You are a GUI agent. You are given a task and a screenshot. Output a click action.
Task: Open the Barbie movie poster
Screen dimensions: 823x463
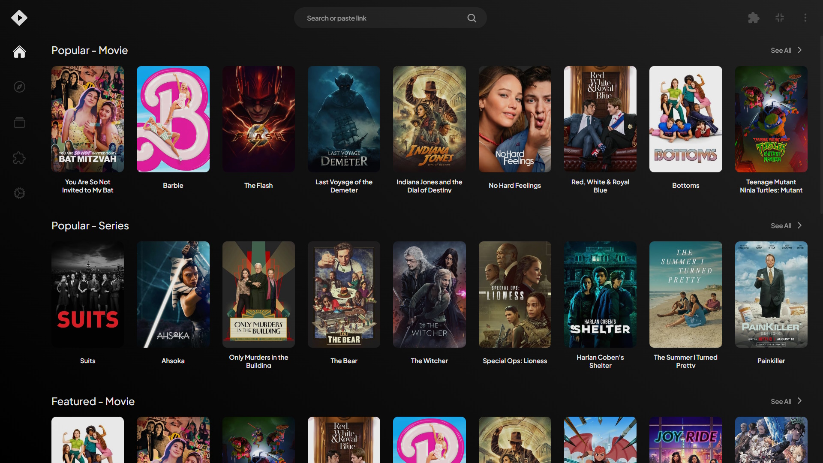(x=173, y=119)
